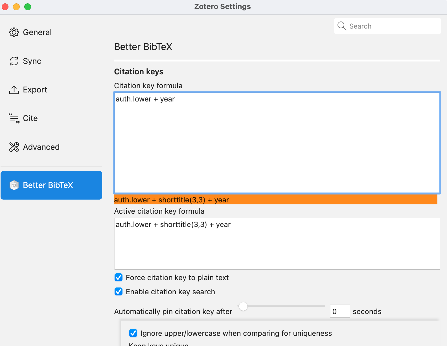Image resolution: width=447 pixels, height=346 pixels.
Task: Click the auto-pin seconds number field
Action: pos(340,311)
